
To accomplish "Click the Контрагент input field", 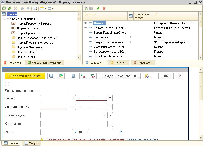I will point(74,124).
